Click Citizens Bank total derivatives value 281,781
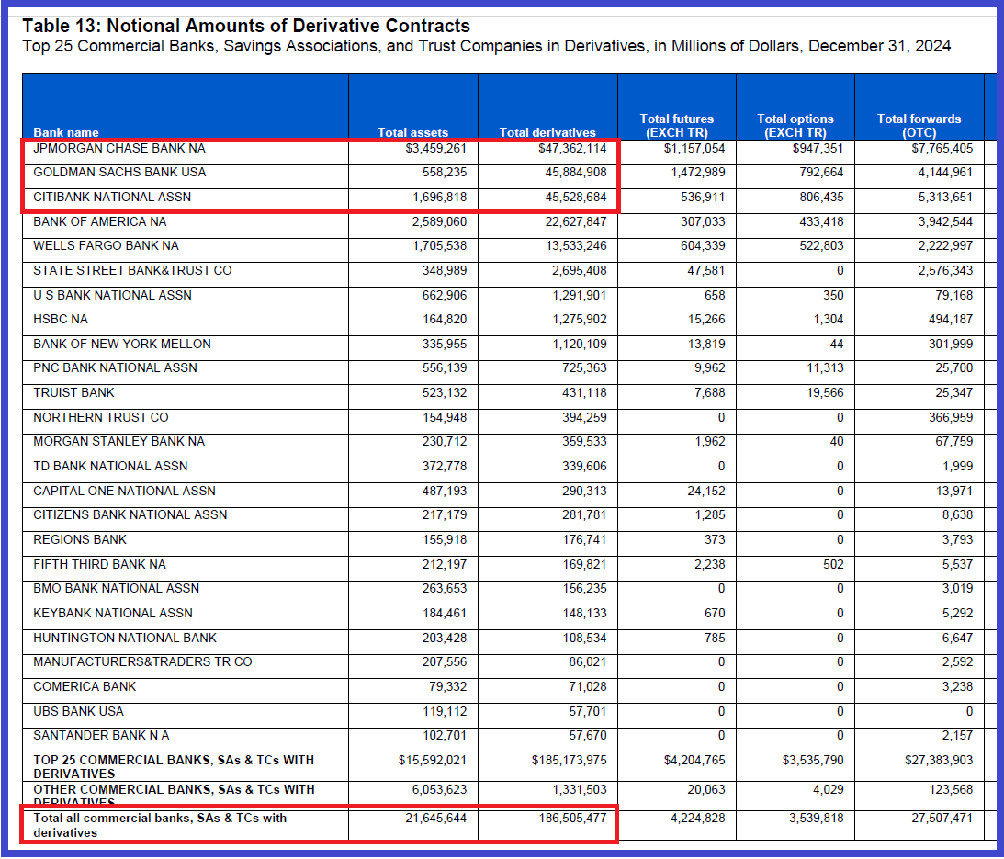Image resolution: width=1004 pixels, height=859 pixels. (x=584, y=515)
